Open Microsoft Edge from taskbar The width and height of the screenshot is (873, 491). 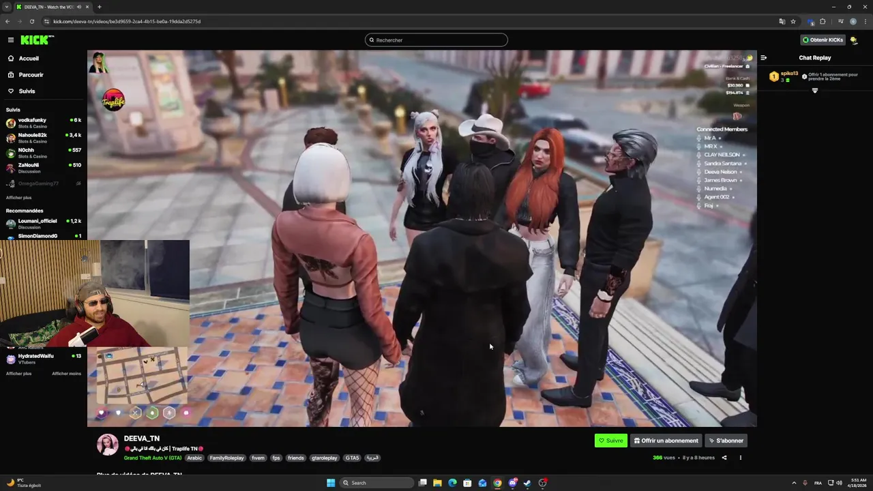[x=452, y=483]
